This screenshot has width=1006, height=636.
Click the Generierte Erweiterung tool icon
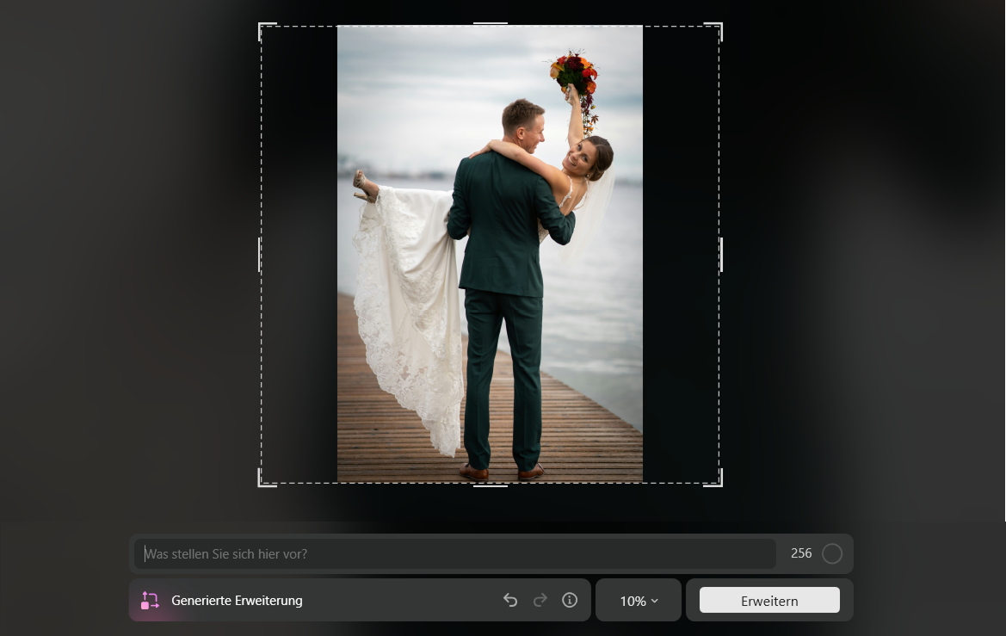click(x=150, y=601)
